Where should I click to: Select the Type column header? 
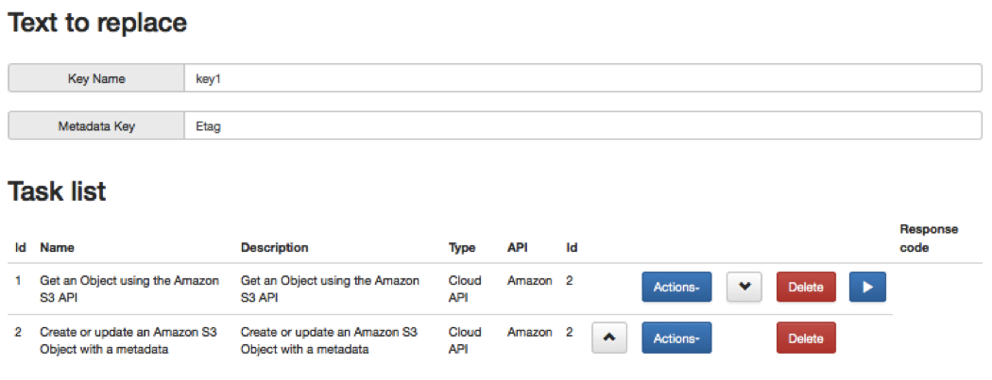pyautogui.click(x=462, y=247)
